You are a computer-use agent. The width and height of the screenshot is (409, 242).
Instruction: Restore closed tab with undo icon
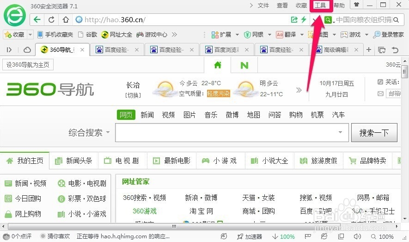coord(395,50)
